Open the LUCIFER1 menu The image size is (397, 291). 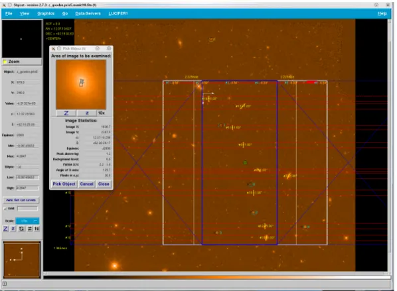pos(118,13)
